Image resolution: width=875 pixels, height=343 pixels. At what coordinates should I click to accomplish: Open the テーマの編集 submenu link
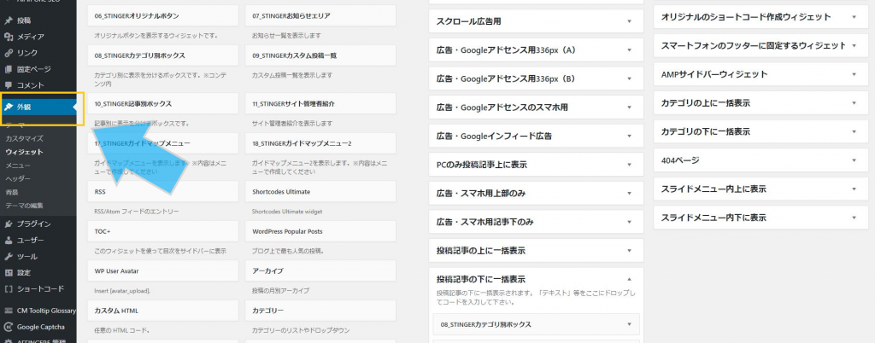pyautogui.click(x=25, y=206)
